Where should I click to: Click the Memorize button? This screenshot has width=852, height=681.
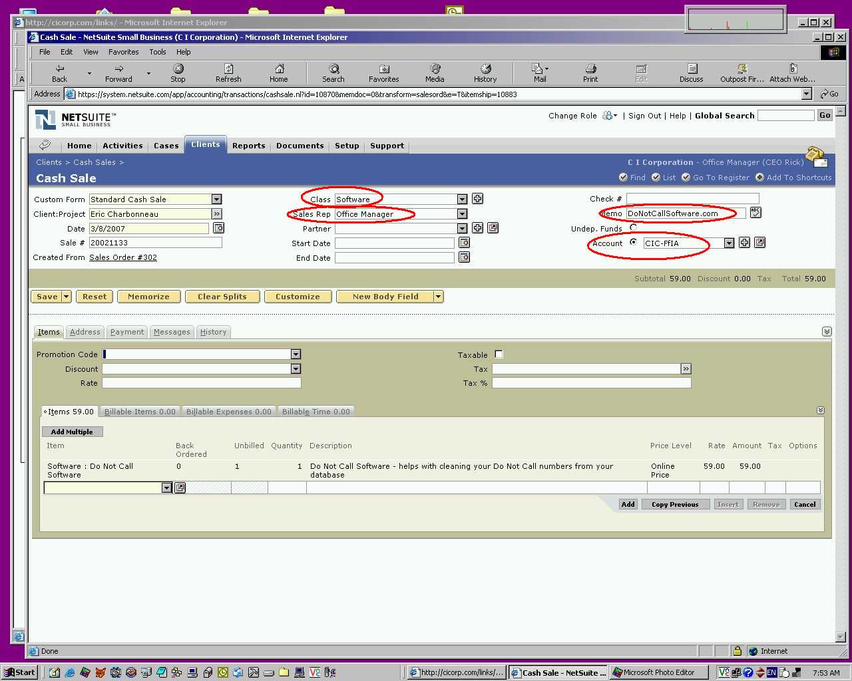148,297
